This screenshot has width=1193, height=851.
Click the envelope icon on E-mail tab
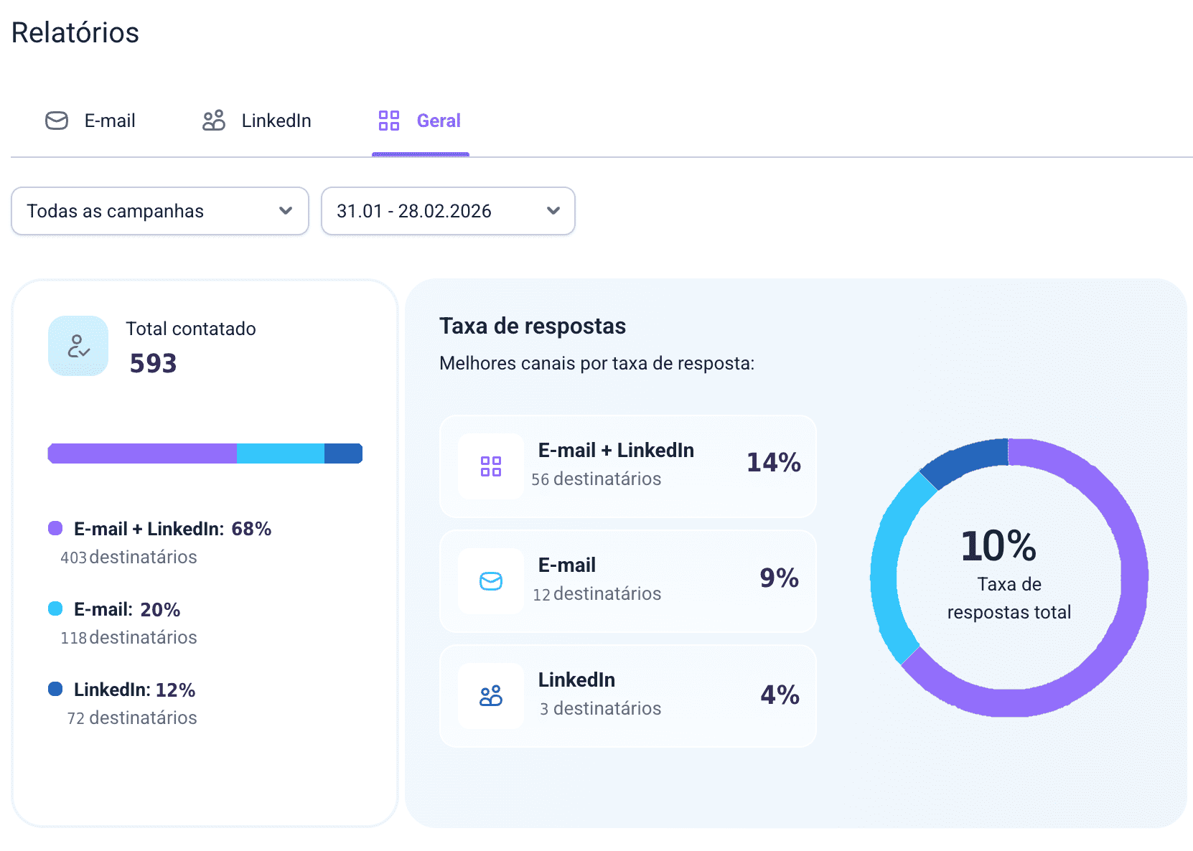(57, 121)
